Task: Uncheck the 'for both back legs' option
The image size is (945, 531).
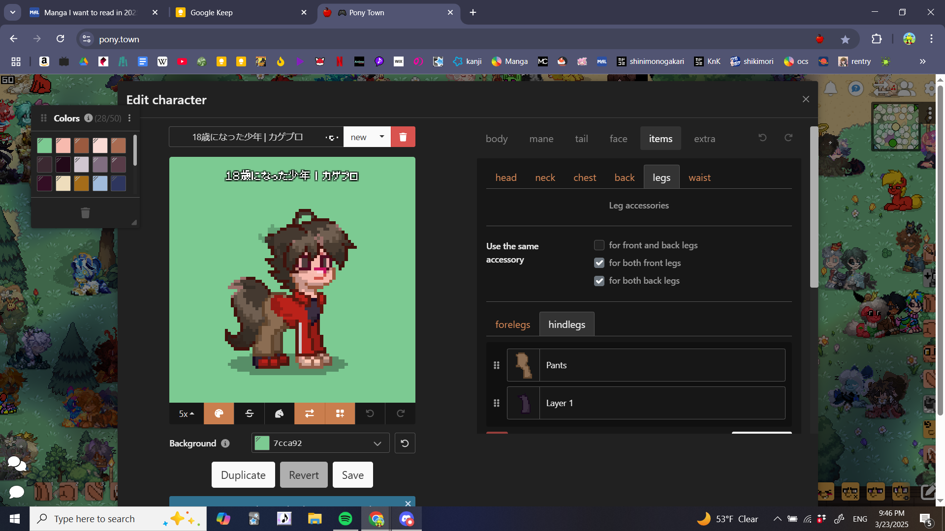Action: click(599, 281)
